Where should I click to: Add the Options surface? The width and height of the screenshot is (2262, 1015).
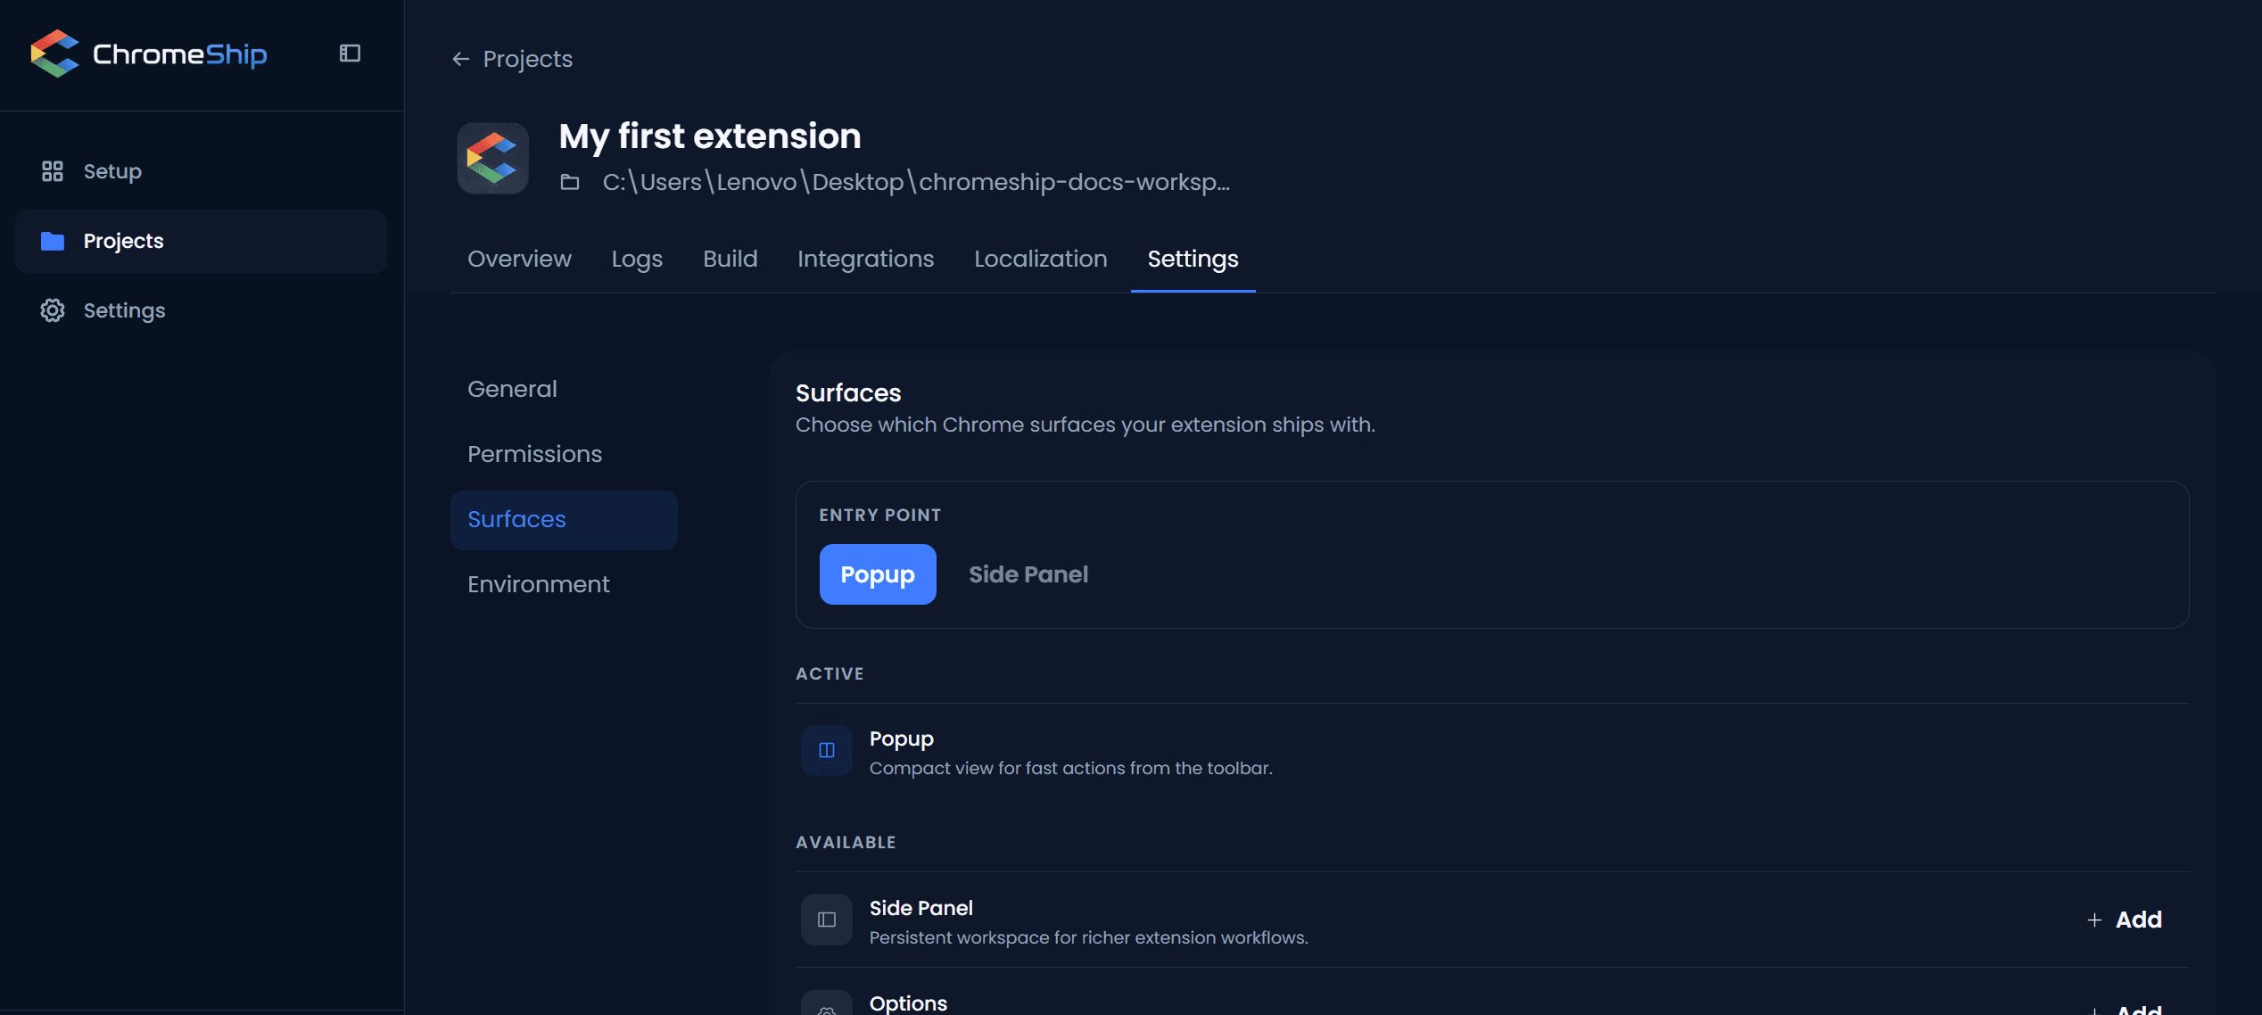click(2126, 1008)
